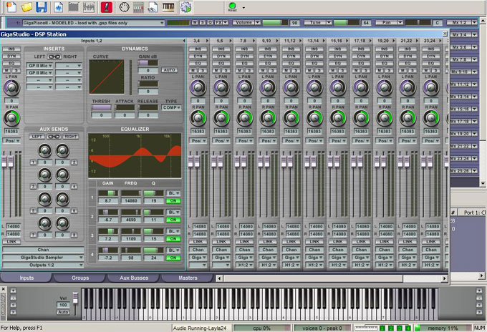Click the linked document chain icon
Viewport: 487px width, 332px height.
[x=153, y=7]
